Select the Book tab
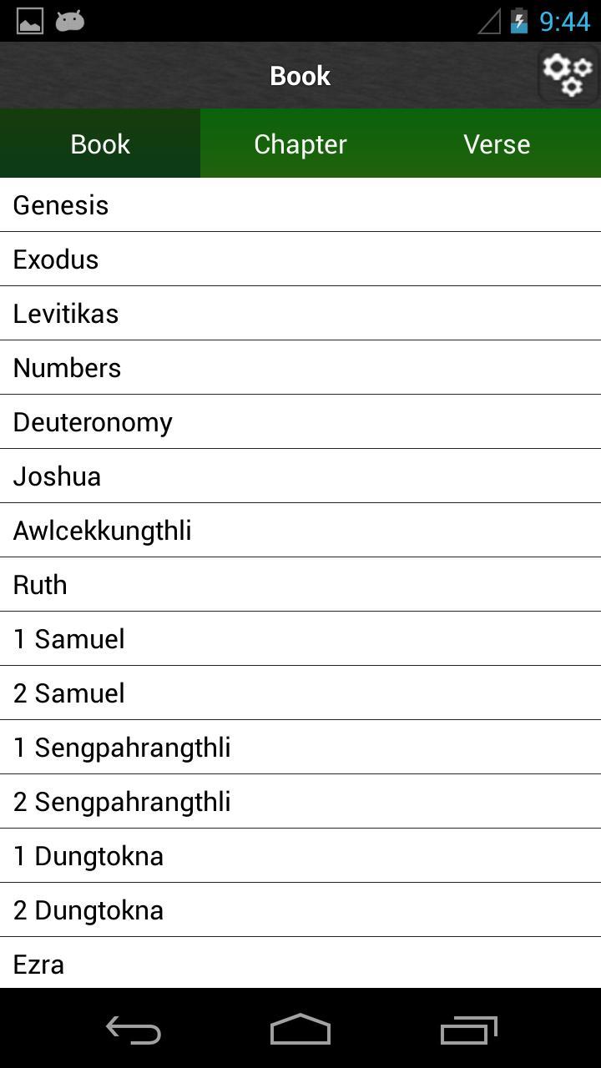Viewport: 601px width, 1068px height. coord(99,144)
